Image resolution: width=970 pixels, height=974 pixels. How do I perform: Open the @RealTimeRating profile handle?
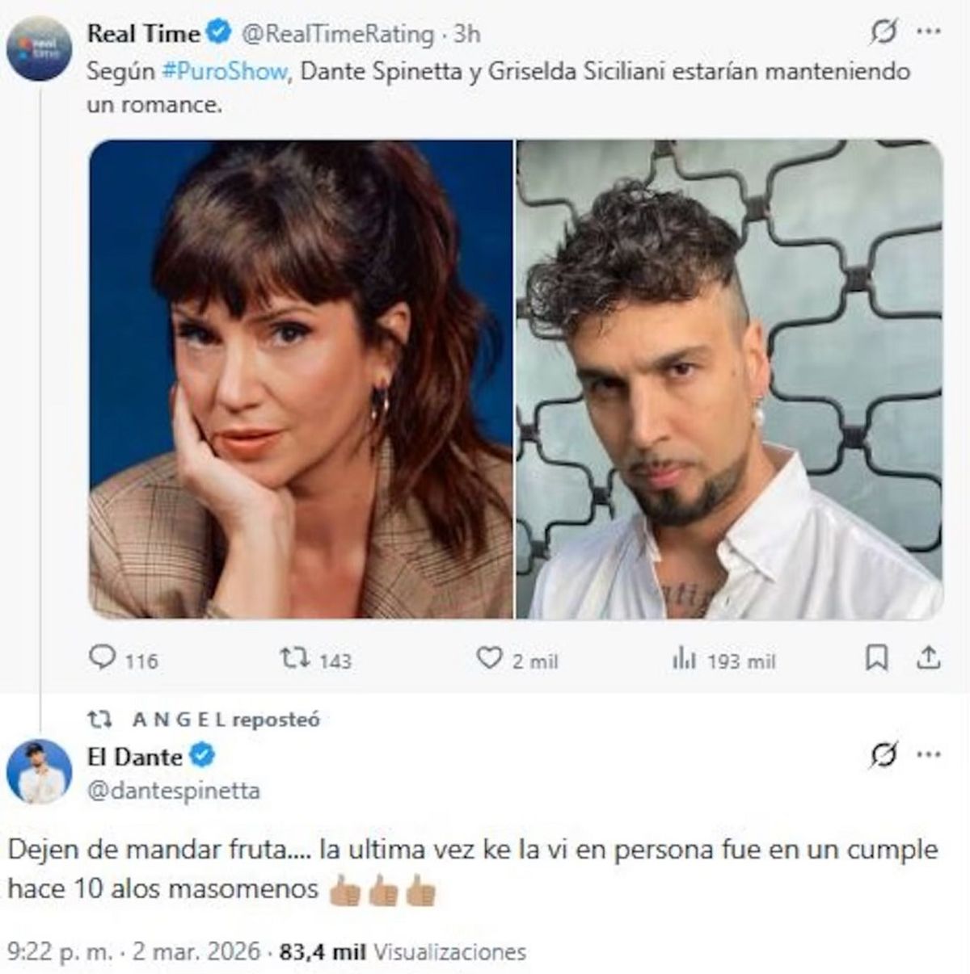(338, 34)
